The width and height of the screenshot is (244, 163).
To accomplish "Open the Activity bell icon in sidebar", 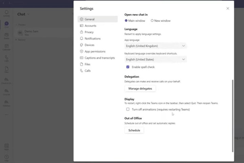I will pos(6,13).
